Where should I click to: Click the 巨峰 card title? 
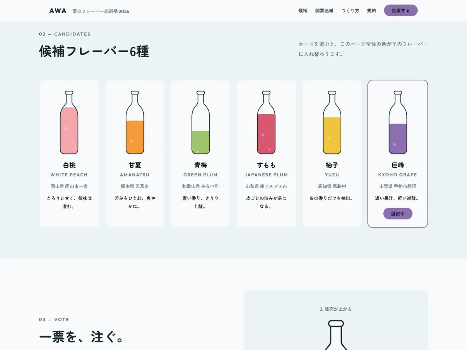tap(398, 165)
